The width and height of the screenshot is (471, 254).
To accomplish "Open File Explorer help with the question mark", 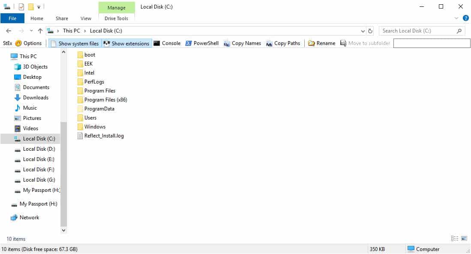I will [x=465, y=18].
